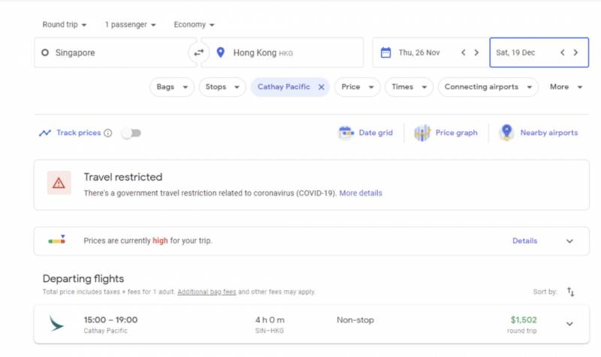Toggle Track prices switch
This screenshot has width=601, height=357.
(131, 133)
